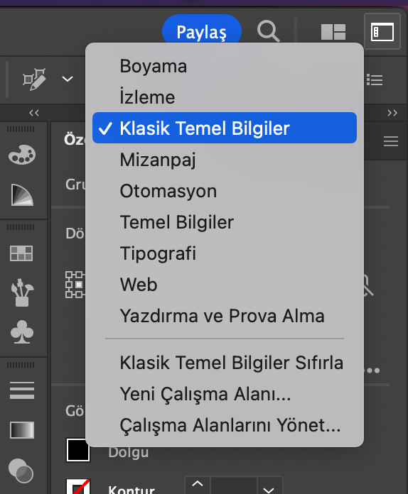Open the Gradient panel icon
The image size is (408, 494).
pos(22,430)
